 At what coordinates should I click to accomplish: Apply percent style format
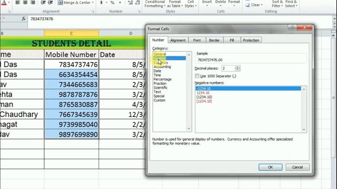click(112, 2)
